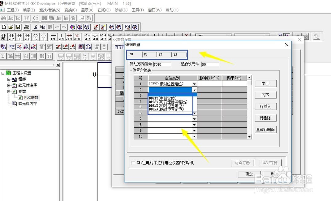Choose DPLSV(可变速脉冲输出) from dropdown list
The width and height of the screenshot is (331, 201).
(x=168, y=102)
